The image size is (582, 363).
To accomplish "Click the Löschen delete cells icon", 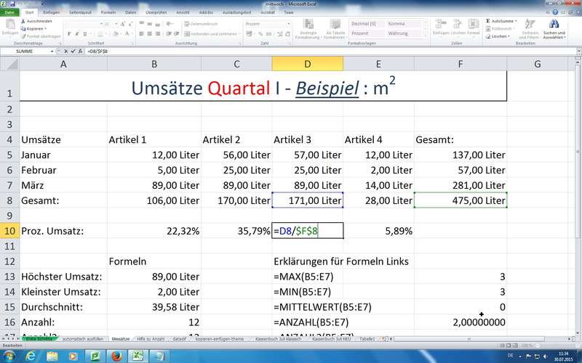I will coord(458,25).
